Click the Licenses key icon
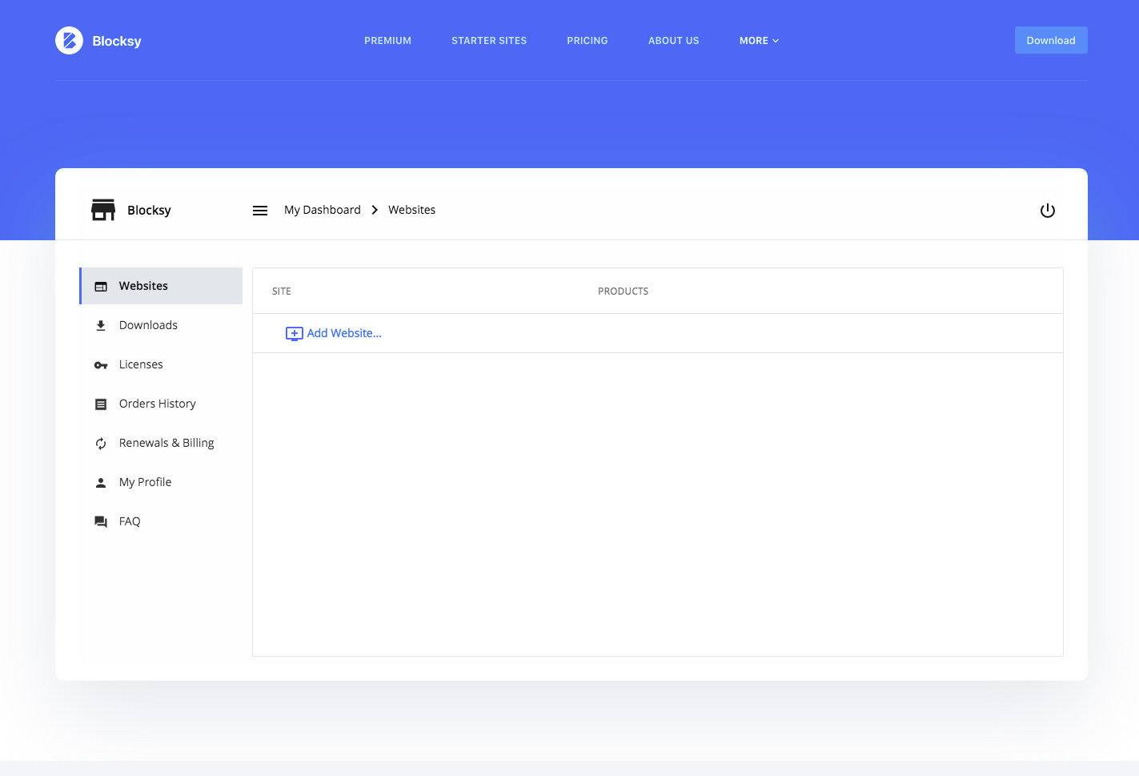This screenshot has height=776, width=1139. [x=101, y=365]
